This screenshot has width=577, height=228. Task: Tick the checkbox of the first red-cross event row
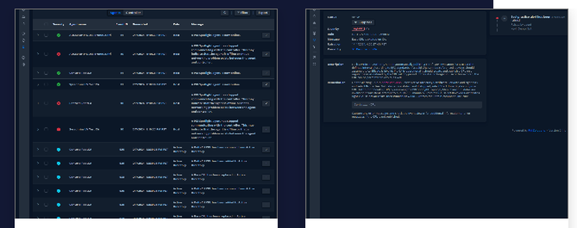(46, 54)
